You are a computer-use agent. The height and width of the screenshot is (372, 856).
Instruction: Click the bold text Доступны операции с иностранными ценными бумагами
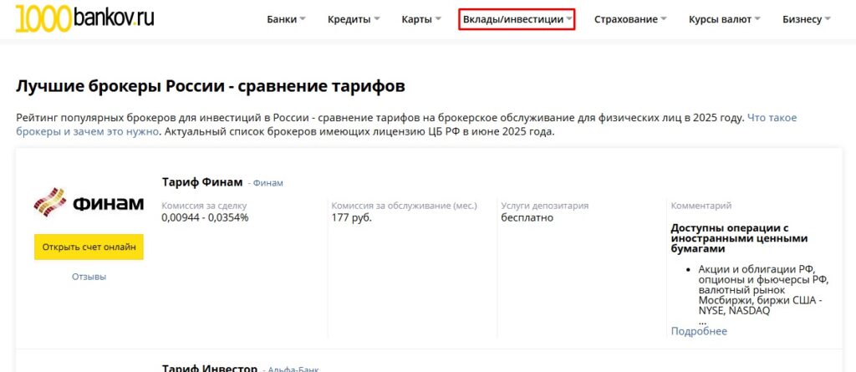739,238
